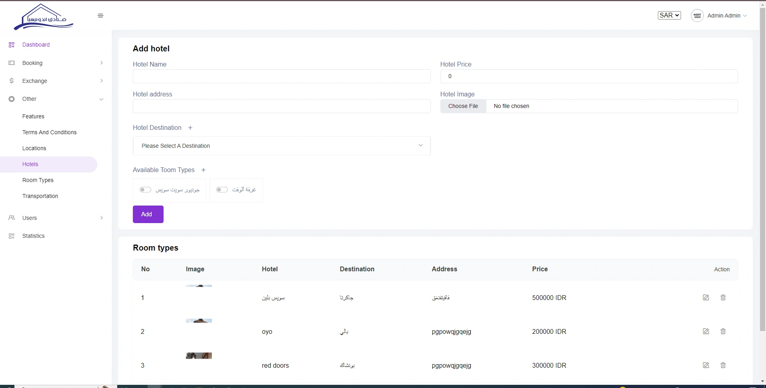Click the Hotel address input field

tap(282, 106)
